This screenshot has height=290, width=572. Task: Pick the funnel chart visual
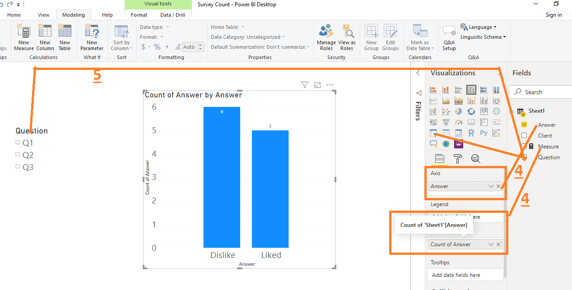(446, 122)
